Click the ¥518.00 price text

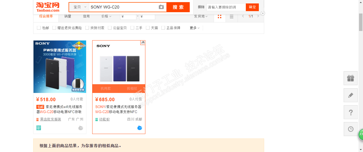46,100
